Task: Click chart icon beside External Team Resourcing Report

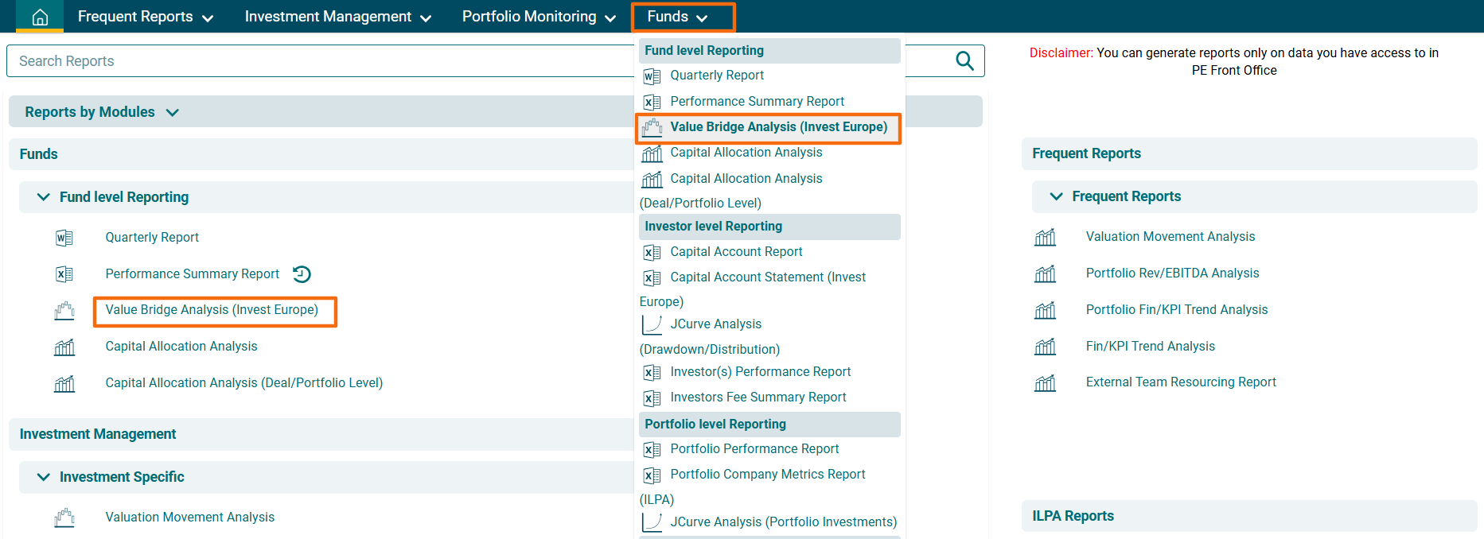Action: coord(1045,383)
